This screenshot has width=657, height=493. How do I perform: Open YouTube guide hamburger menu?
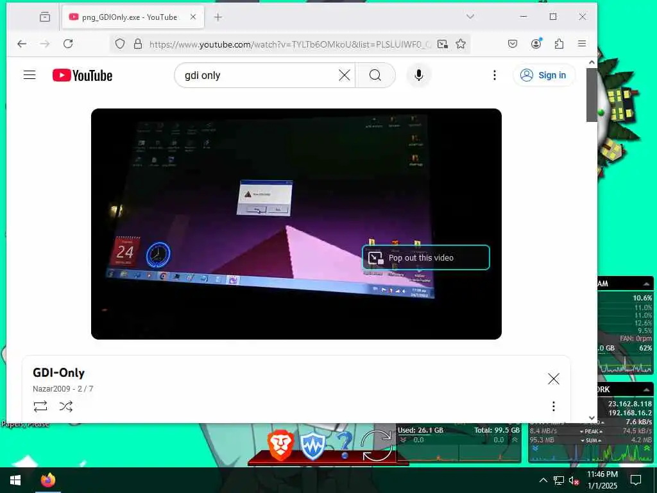coord(30,75)
